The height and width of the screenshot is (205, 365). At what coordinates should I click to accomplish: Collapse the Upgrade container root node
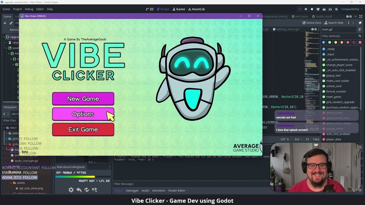point(4,37)
